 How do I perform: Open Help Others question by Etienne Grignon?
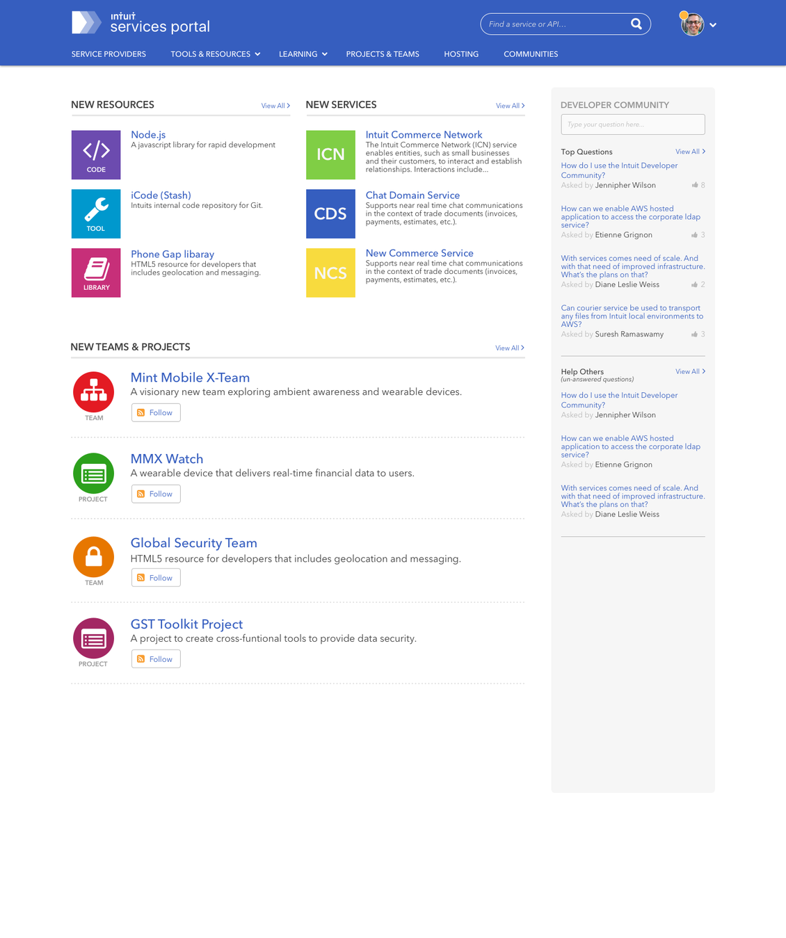pyautogui.click(x=631, y=446)
